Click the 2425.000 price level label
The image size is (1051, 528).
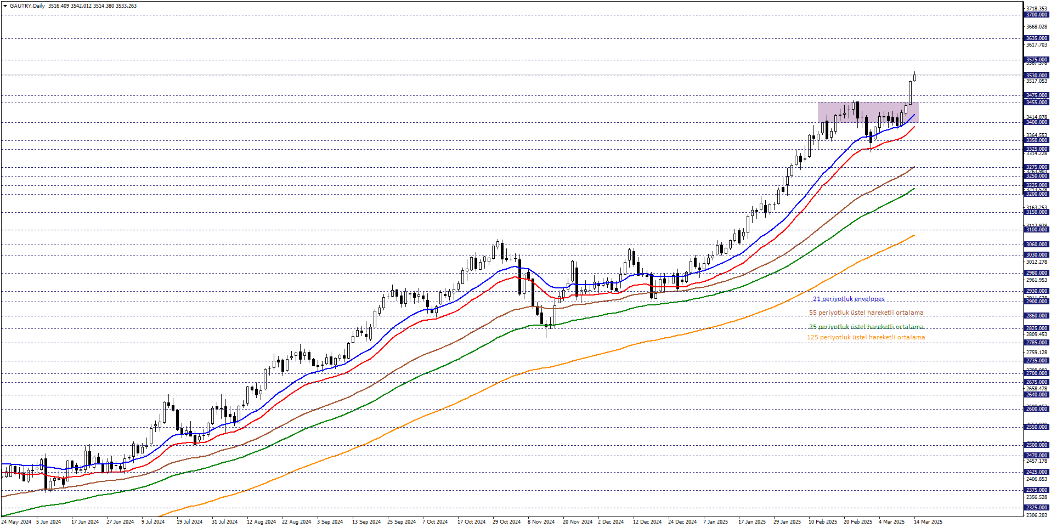(1036, 472)
